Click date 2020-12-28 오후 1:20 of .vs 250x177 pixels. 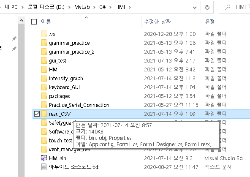tap(170, 34)
